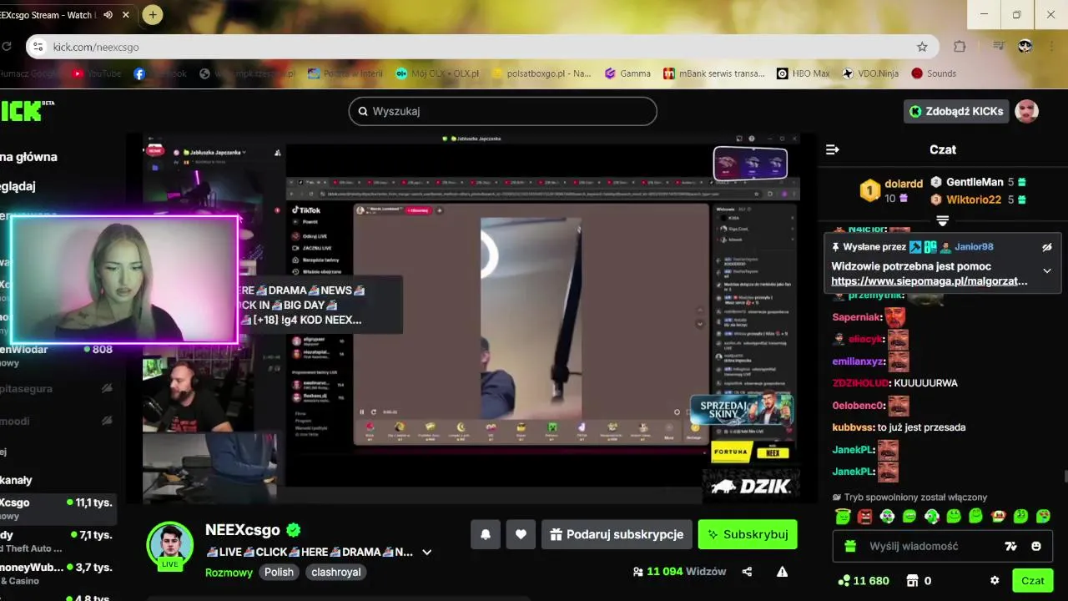
Task: Open the sidebar channel with 7,1 tys. viewers
Action: (57, 541)
